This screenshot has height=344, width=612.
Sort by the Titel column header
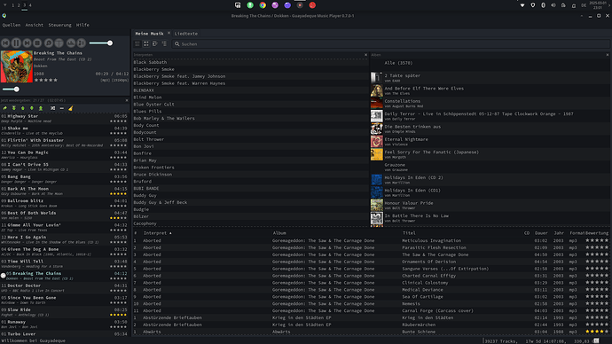click(x=409, y=233)
